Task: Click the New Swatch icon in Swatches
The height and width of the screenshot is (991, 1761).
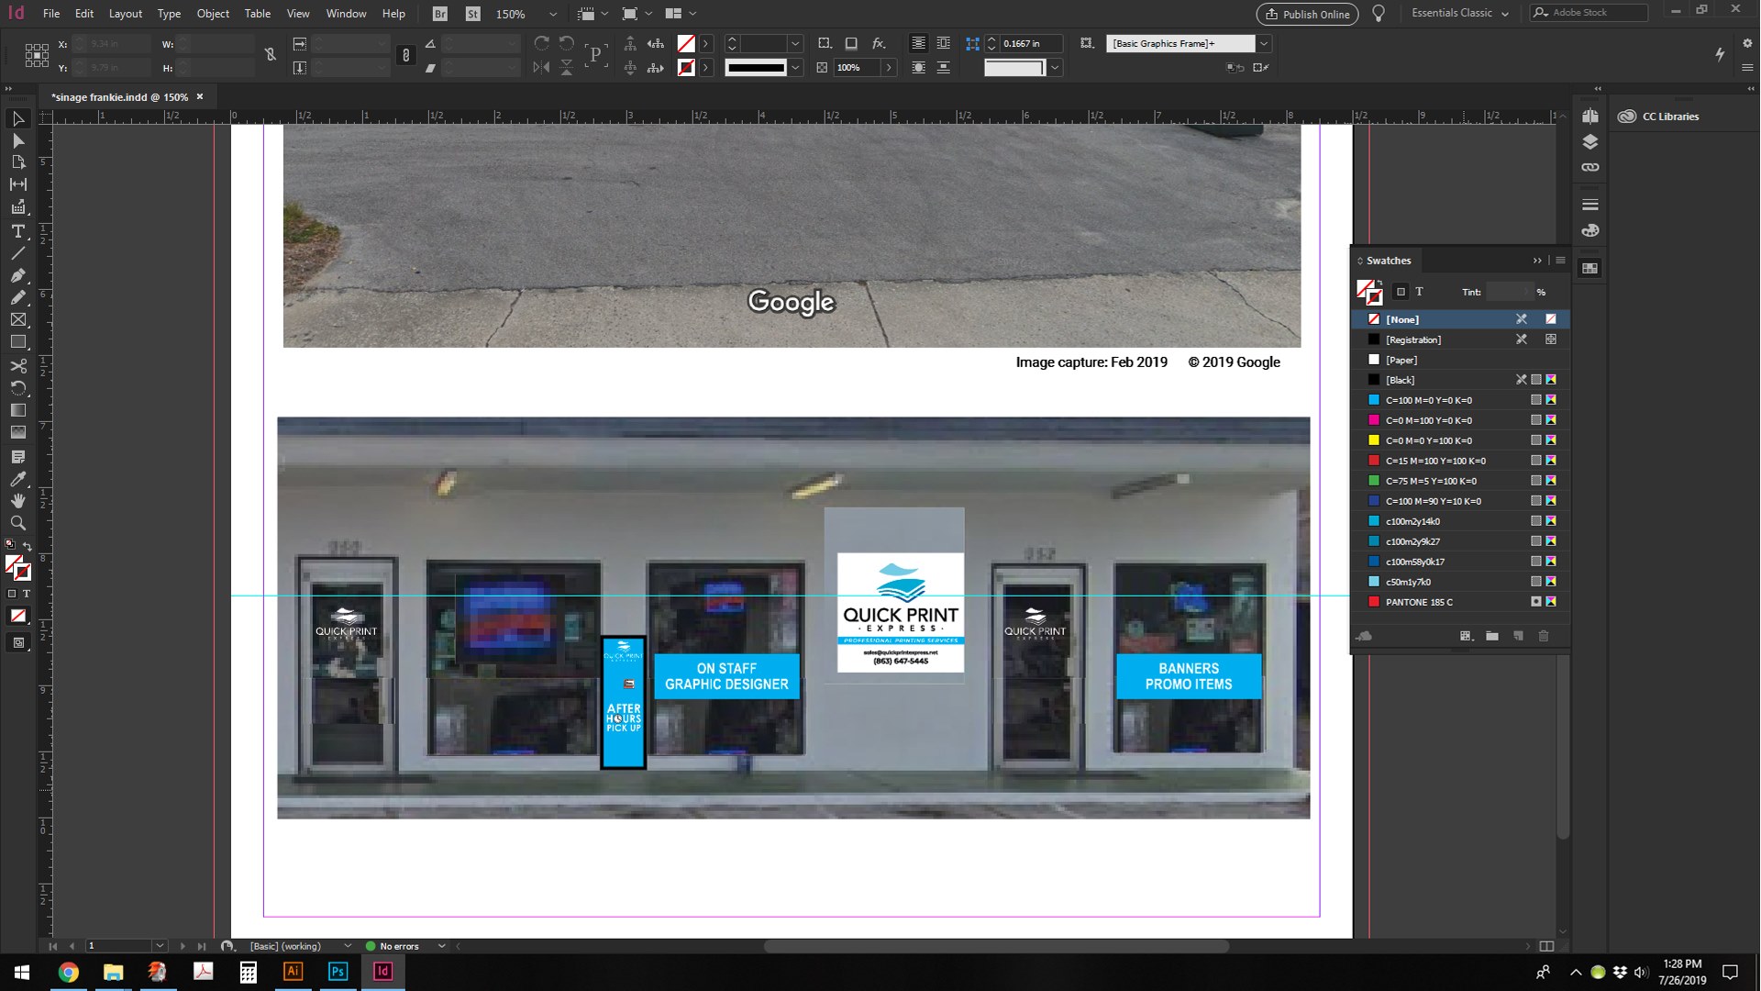Action: click(x=1518, y=636)
